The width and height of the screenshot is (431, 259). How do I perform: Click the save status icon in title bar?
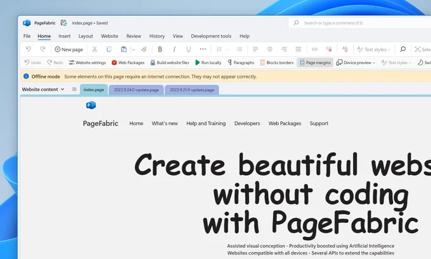click(x=64, y=23)
